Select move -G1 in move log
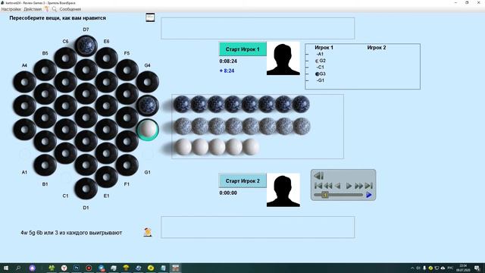The image size is (485, 273). 320,80
